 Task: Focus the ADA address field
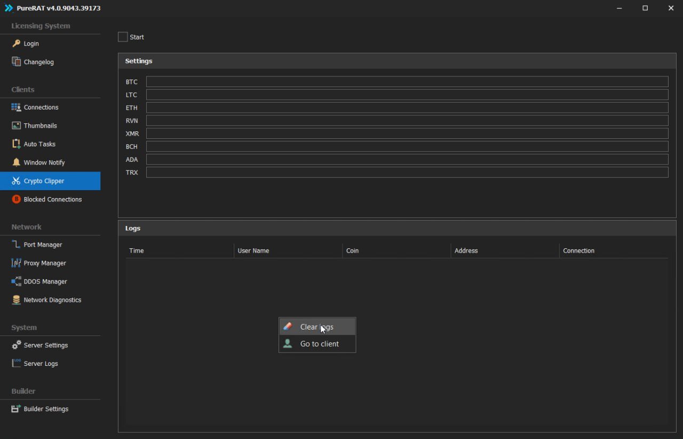tap(407, 159)
